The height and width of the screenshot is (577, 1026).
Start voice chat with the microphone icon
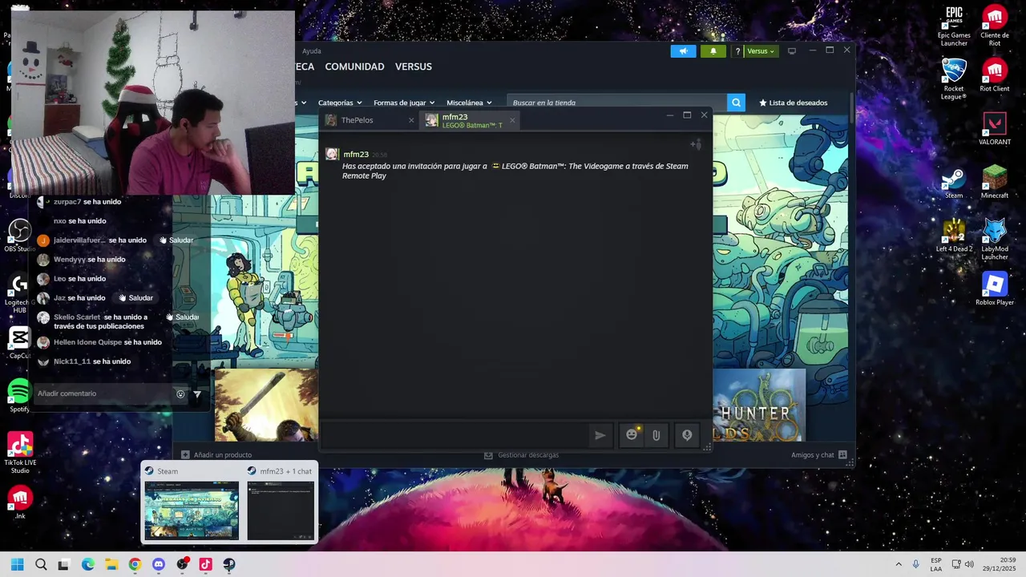tap(687, 435)
